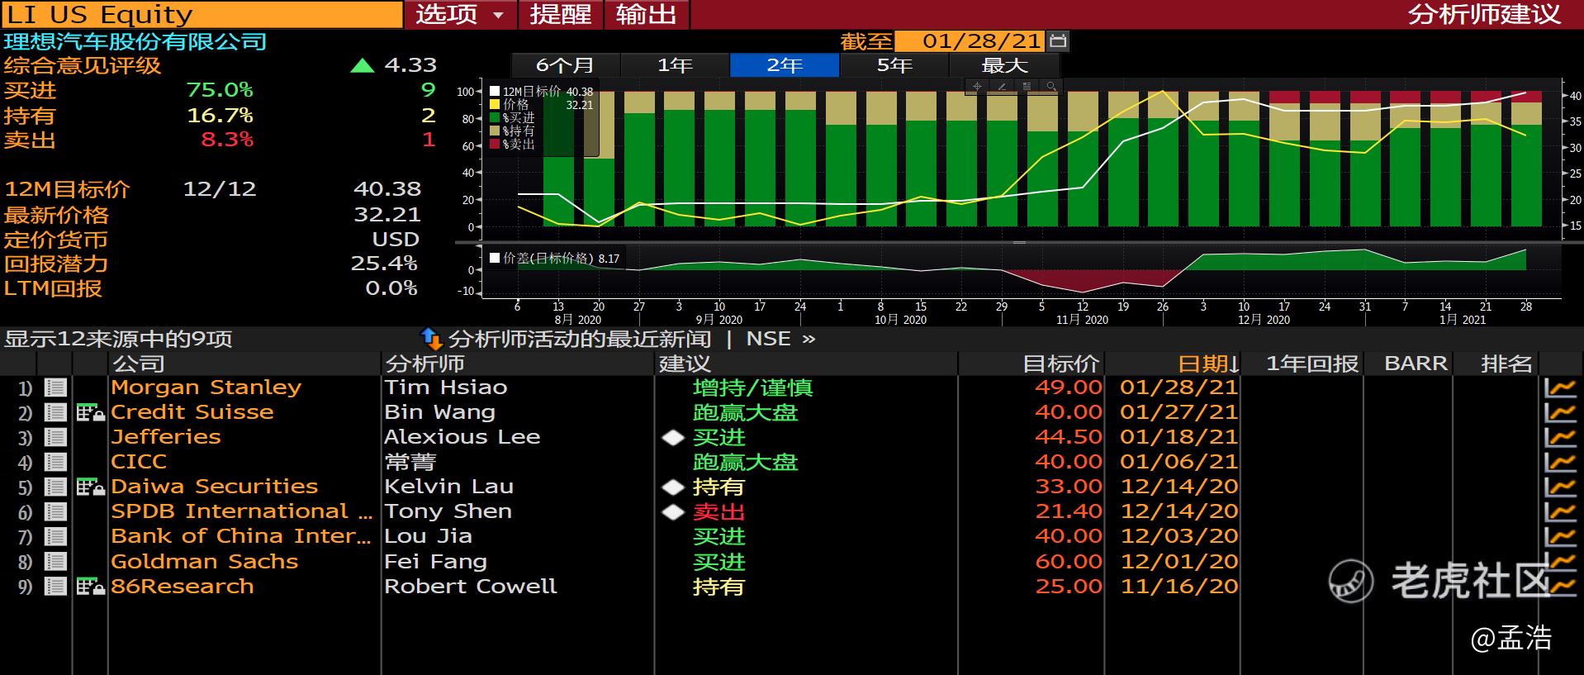Click diamond marker beside Jefferies 买进
Viewport: 1584px width, 675px height.
(x=674, y=437)
